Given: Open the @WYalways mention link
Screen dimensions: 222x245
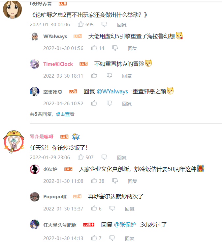Looking at the screenshot, I should [x=112, y=91].
